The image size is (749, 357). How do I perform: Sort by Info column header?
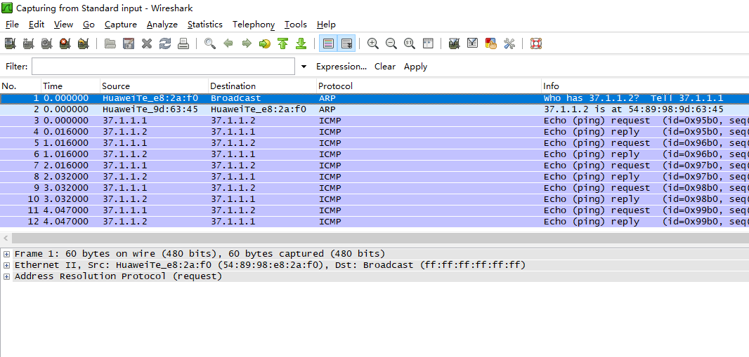(x=645, y=86)
